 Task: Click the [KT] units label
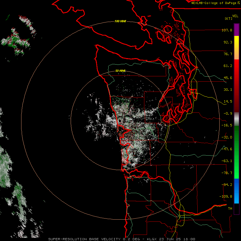point(228,18)
